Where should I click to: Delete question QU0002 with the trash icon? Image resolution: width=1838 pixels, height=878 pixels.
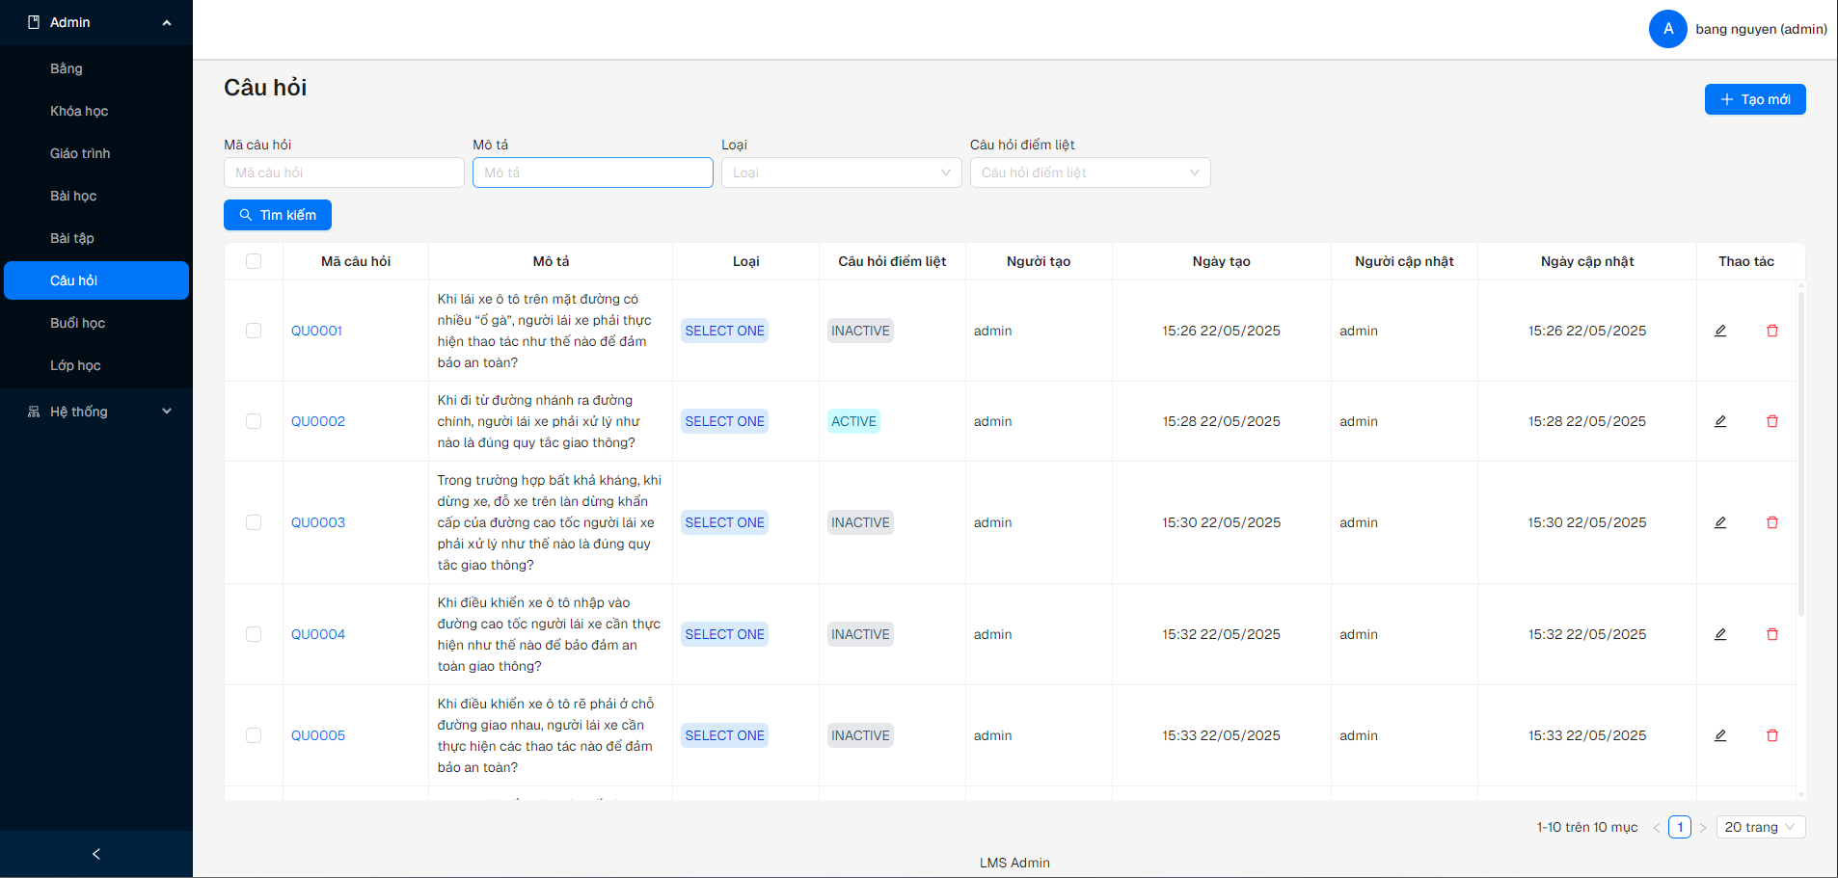[x=1771, y=421]
